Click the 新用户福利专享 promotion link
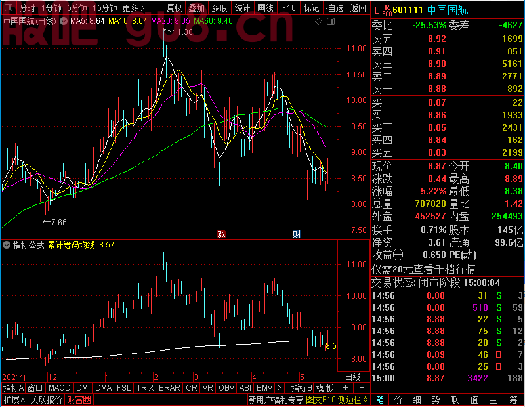This screenshot has width=525, height=407. point(276,400)
